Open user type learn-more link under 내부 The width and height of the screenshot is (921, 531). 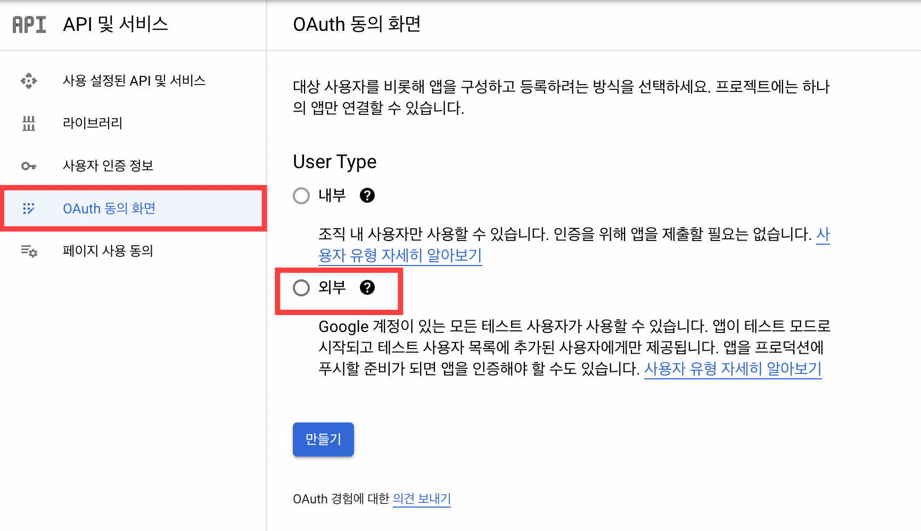point(400,256)
